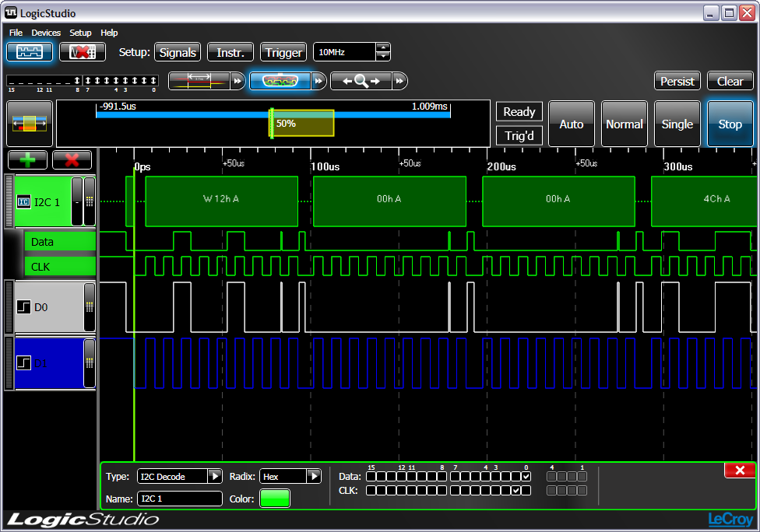This screenshot has height=532, width=760.
Task: Open the Type I2C Decode dropdown
Action: point(215,476)
